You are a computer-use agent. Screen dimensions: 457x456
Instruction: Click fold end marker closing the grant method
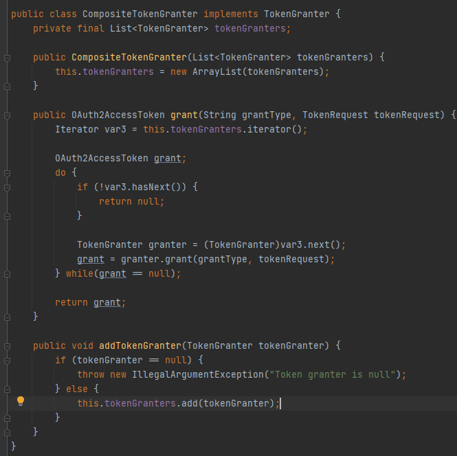tap(8, 317)
